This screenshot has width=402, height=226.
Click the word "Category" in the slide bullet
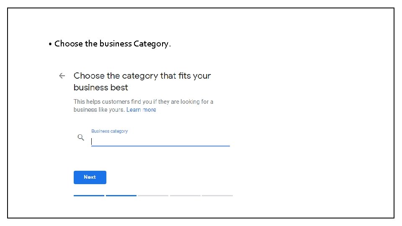(x=151, y=44)
